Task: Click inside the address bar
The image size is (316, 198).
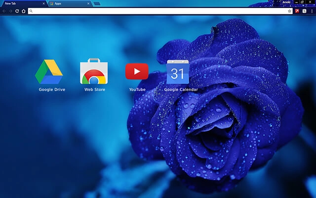Action: pos(160,11)
